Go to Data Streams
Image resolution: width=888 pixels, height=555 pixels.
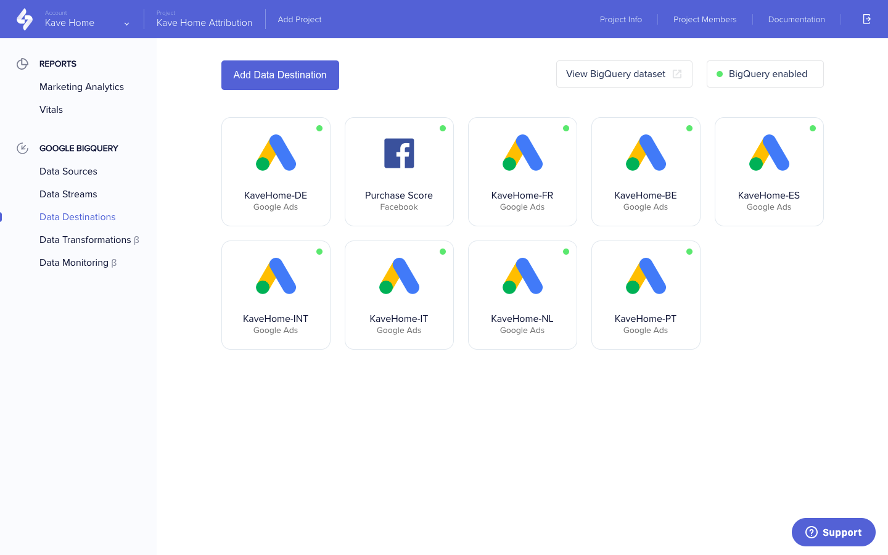point(68,194)
